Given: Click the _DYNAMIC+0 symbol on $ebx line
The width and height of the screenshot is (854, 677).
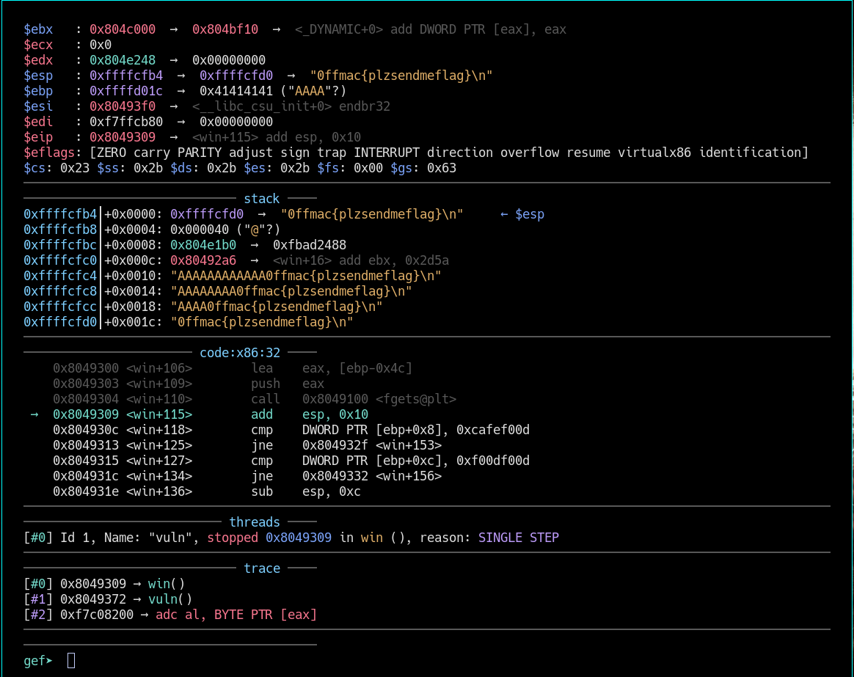Looking at the screenshot, I should [x=339, y=29].
